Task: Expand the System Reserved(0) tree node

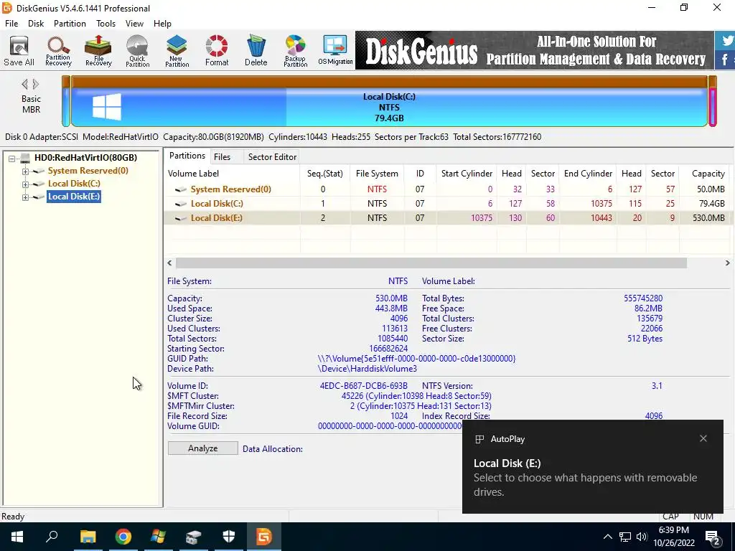Action: [x=25, y=171]
